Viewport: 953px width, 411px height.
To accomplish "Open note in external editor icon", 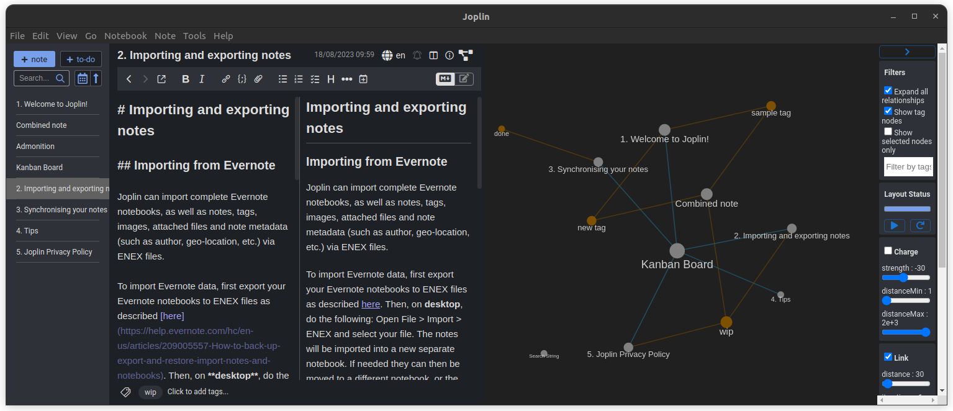I will pyautogui.click(x=161, y=79).
